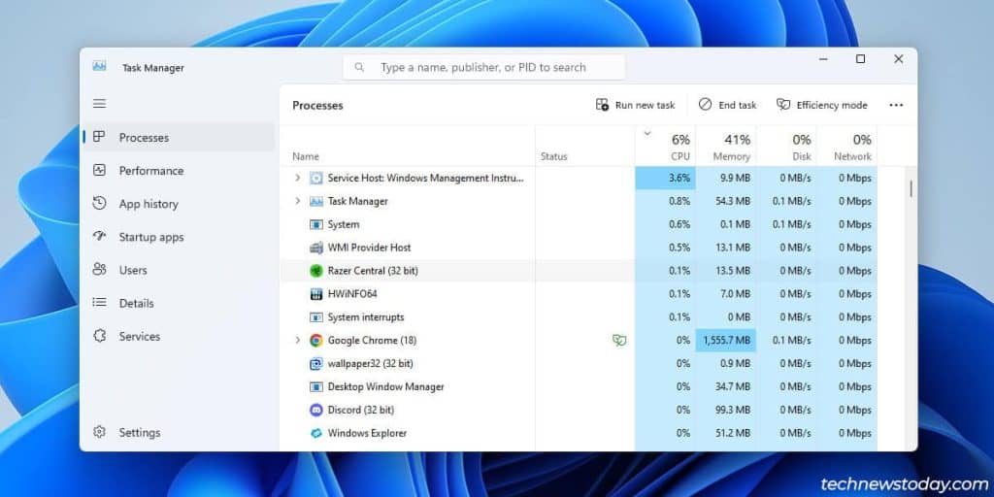The image size is (994, 497).
Task: Click the Discord process icon
Action: coord(315,411)
